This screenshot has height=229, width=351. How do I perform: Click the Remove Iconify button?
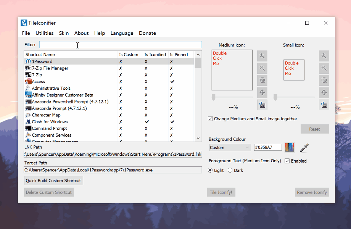point(312,192)
